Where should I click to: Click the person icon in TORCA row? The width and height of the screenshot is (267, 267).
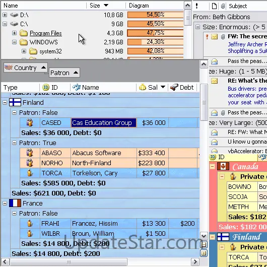point(30,173)
